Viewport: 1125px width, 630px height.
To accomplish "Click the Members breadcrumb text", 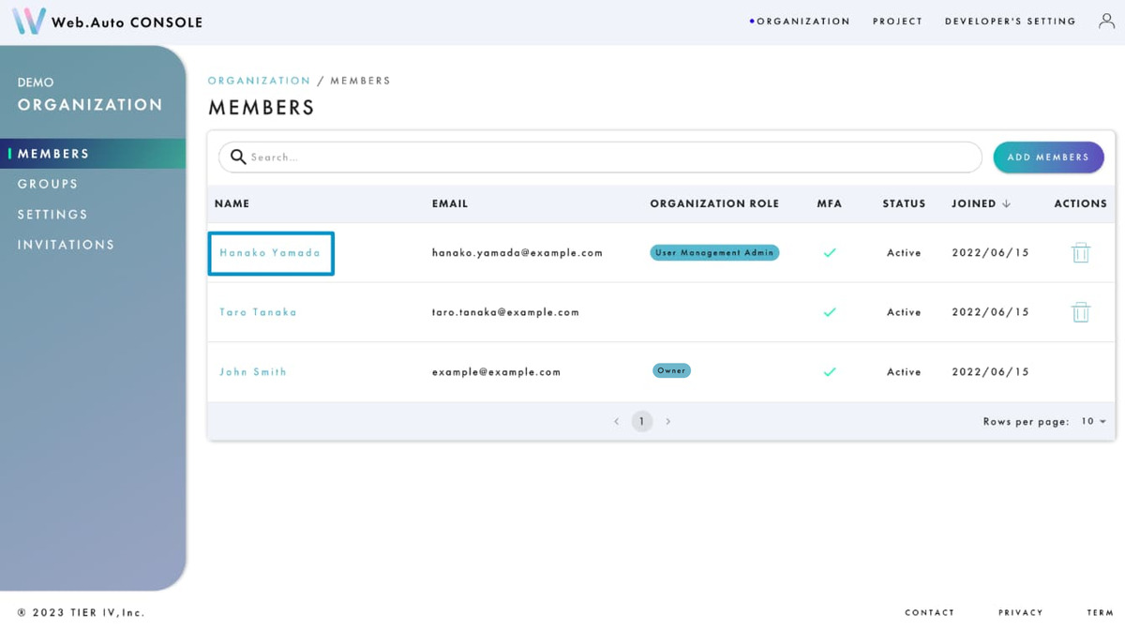I will (x=360, y=81).
